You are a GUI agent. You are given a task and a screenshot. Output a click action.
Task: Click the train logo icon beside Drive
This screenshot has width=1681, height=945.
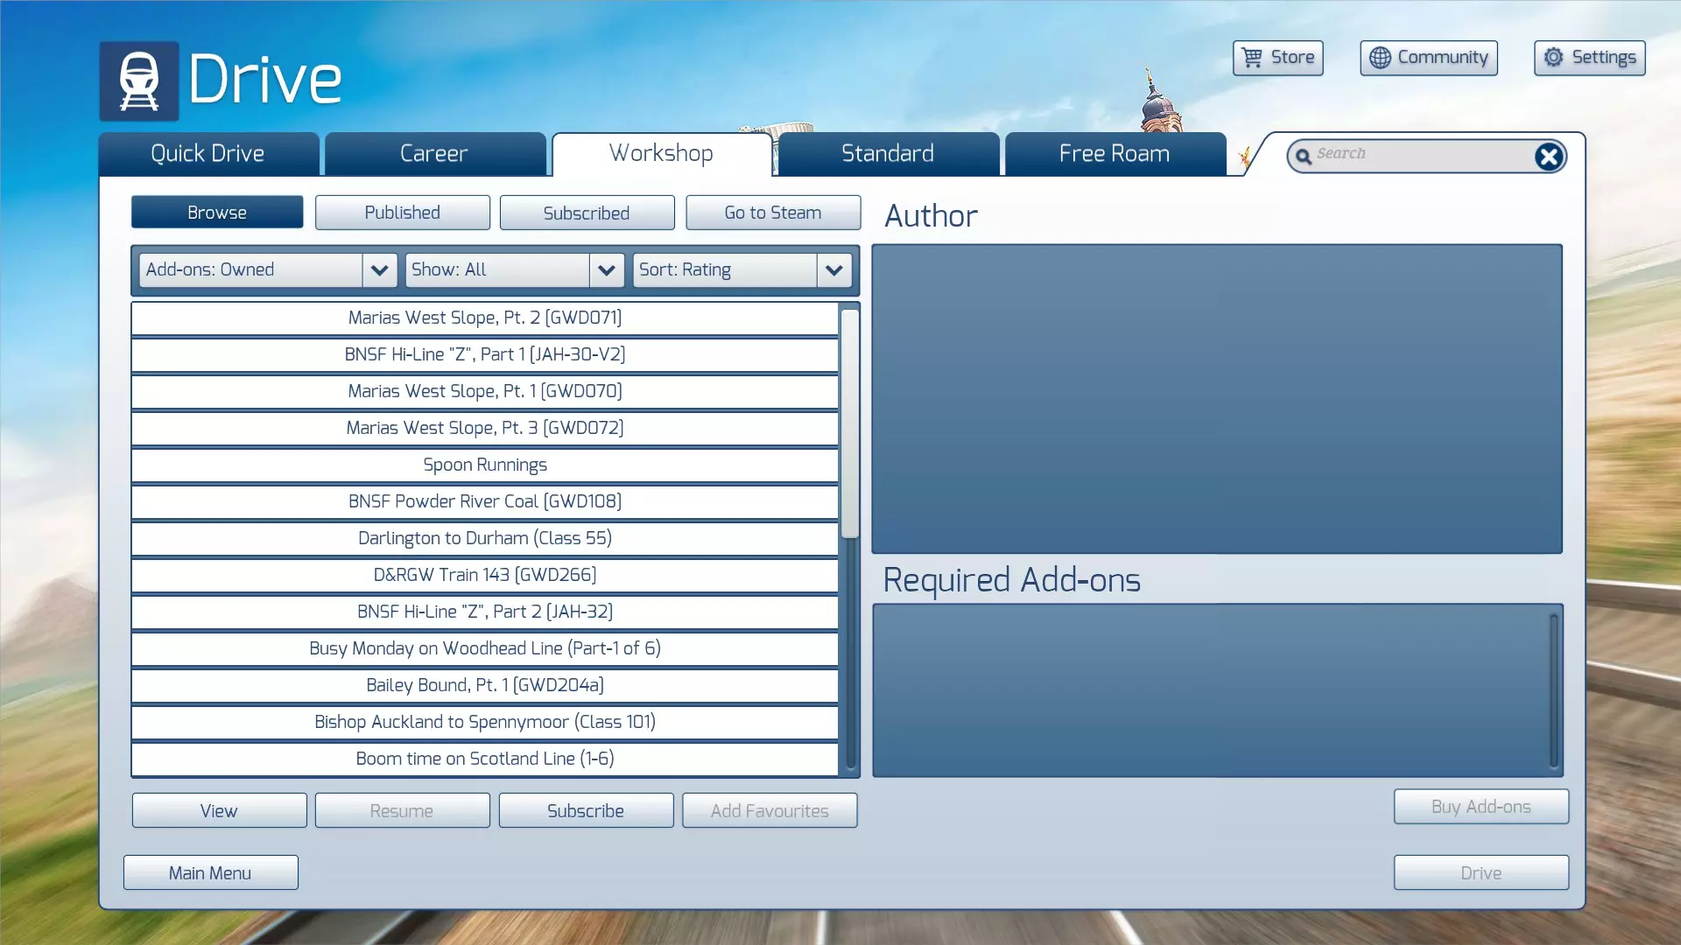pos(139,81)
